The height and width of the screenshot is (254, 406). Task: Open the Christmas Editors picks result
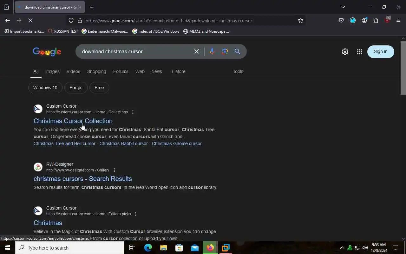pyautogui.click(x=48, y=223)
